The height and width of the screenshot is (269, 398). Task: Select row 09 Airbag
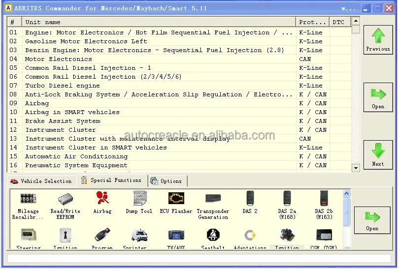pos(179,103)
